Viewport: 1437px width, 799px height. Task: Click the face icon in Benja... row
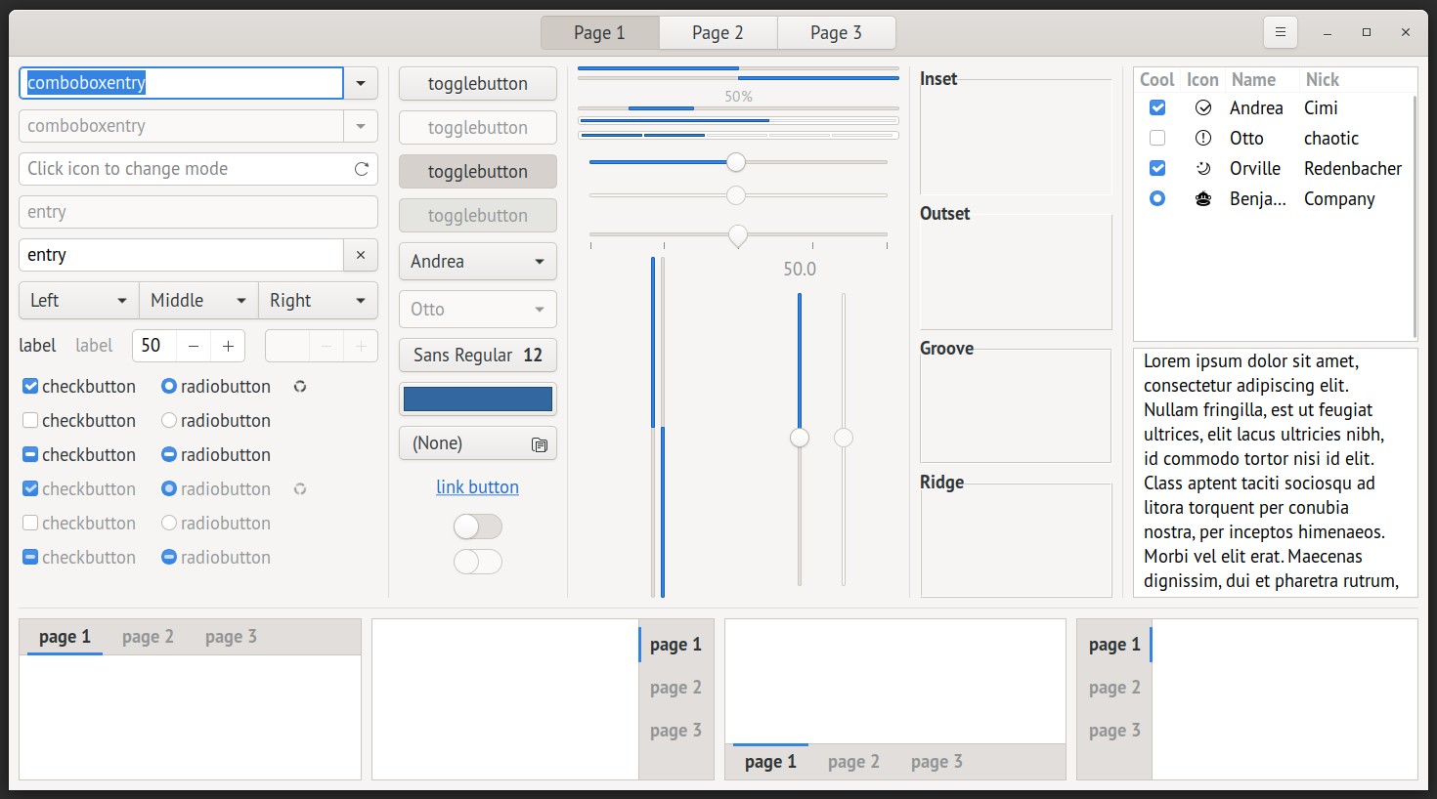click(1203, 199)
